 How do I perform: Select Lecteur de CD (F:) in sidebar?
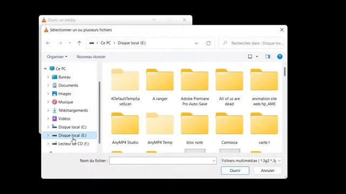pyautogui.click(x=74, y=144)
